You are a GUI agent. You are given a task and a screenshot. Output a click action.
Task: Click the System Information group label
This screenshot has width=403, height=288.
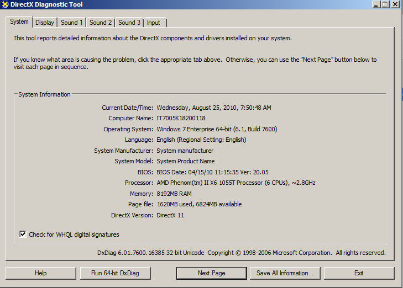(44, 94)
